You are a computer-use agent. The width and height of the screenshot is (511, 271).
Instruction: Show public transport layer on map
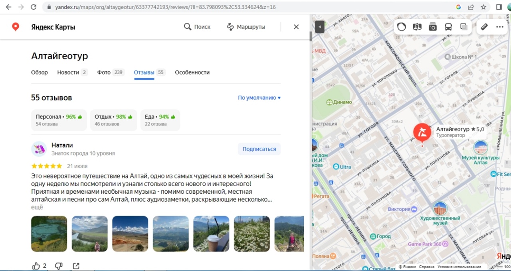pos(448,27)
